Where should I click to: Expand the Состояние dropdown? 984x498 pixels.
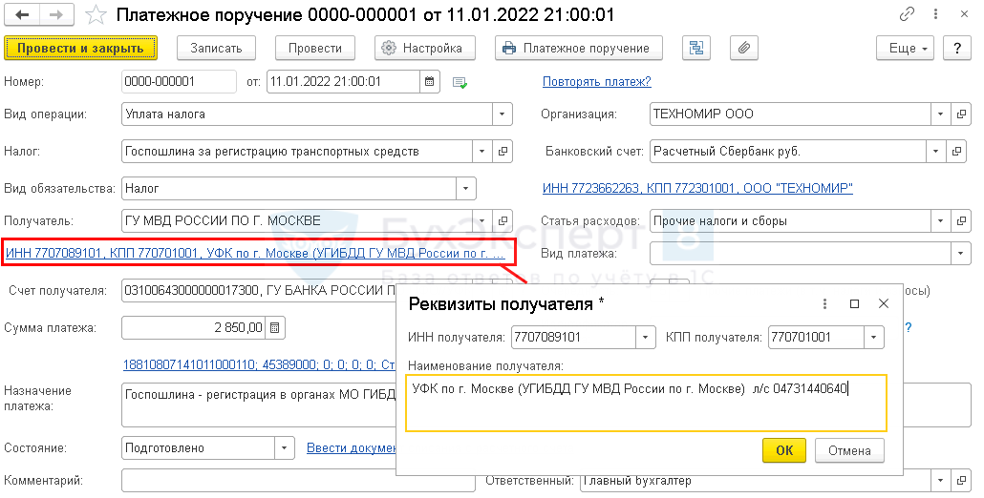284,447
